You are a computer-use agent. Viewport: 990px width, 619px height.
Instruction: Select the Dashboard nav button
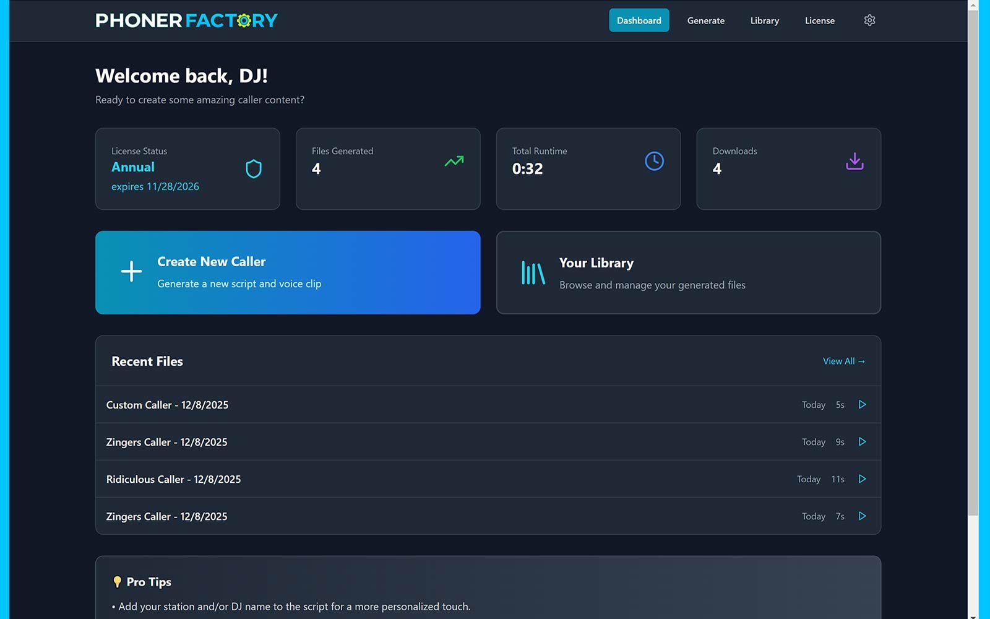click(639, 20)
